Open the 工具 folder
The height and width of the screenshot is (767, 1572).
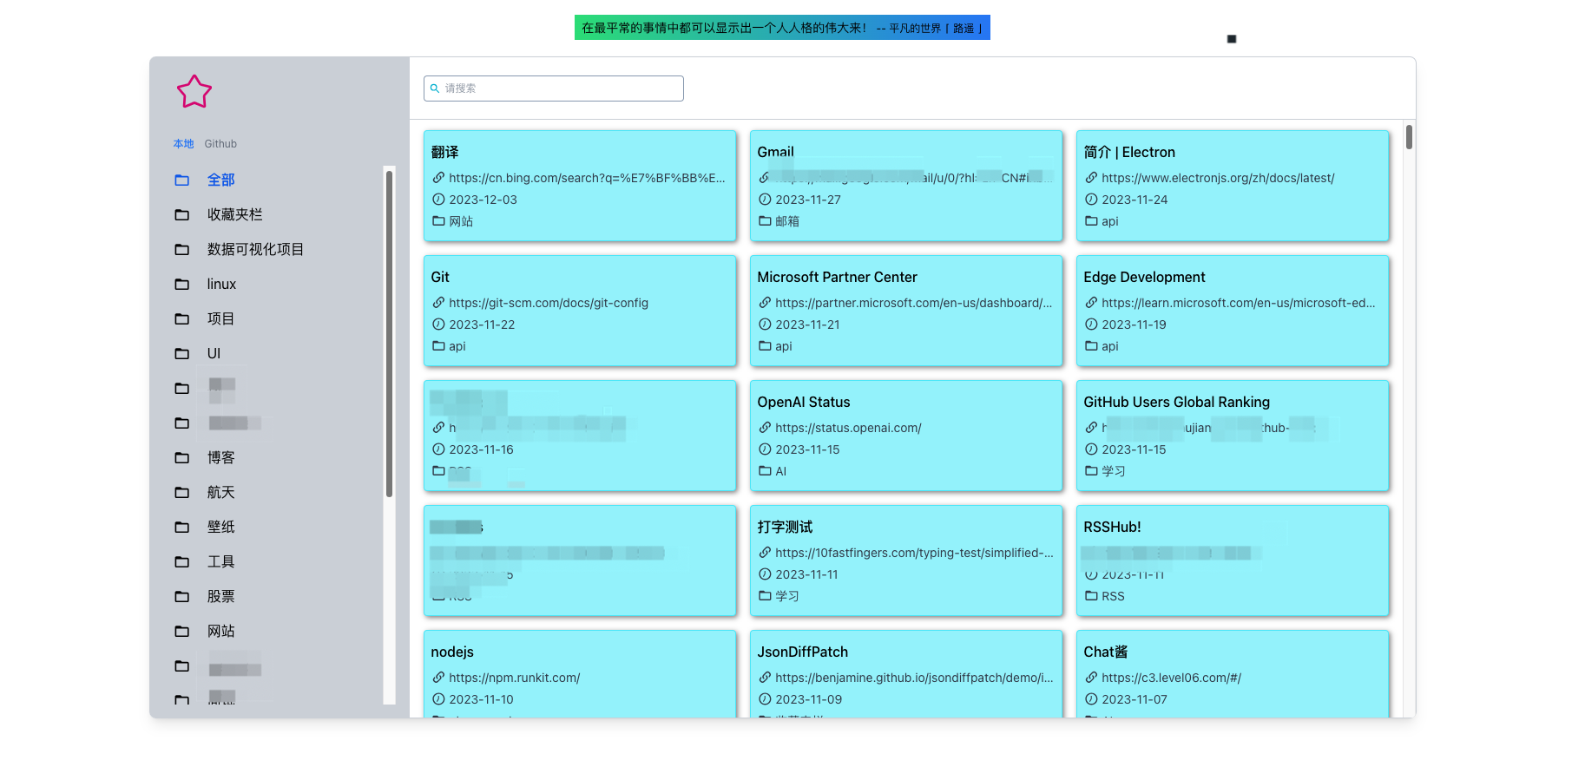point(220,561)
